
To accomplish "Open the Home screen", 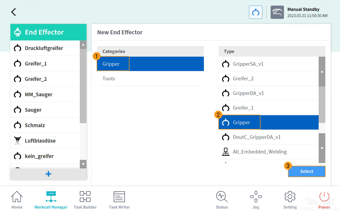I will pos(17,200).
